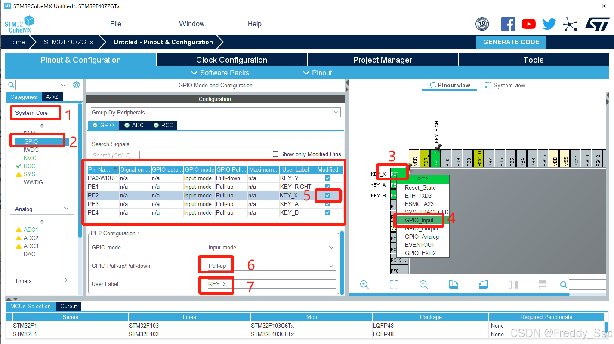Open the Twitter bird icon link
614x344 pixels.
click(549, 24)
